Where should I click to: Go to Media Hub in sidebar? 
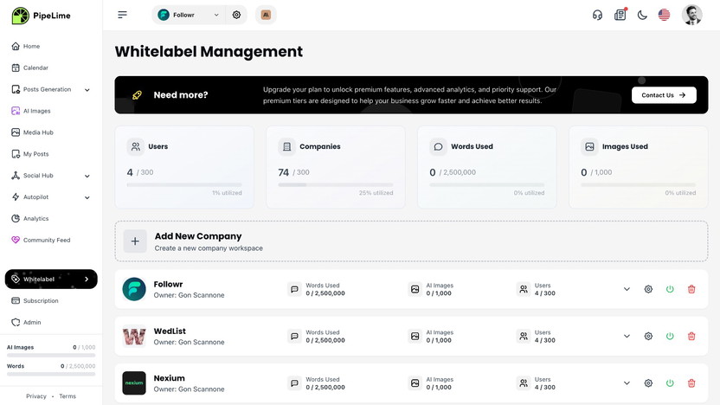coord(38,132)
